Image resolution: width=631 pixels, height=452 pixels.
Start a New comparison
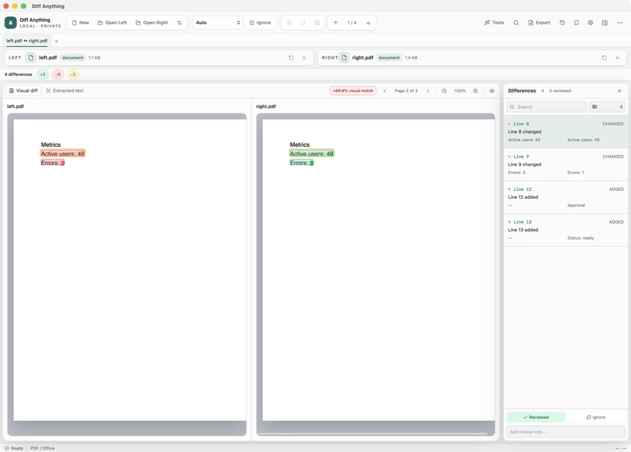point(81,22)
